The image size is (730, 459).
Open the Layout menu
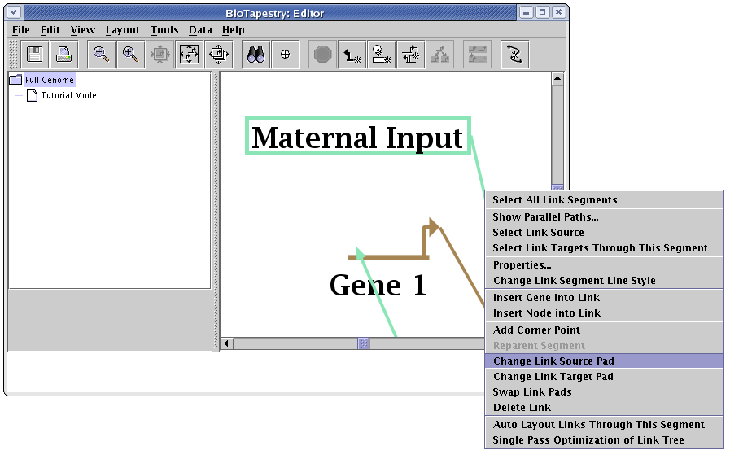coord(123,30)
